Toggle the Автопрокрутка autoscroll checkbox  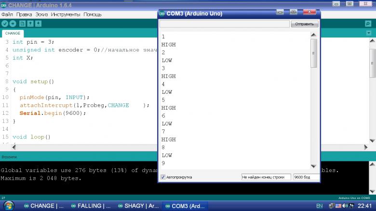point(163,177)
